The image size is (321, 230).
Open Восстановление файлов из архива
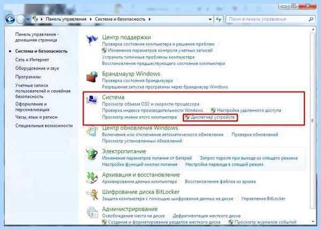(x=220, y=182)
